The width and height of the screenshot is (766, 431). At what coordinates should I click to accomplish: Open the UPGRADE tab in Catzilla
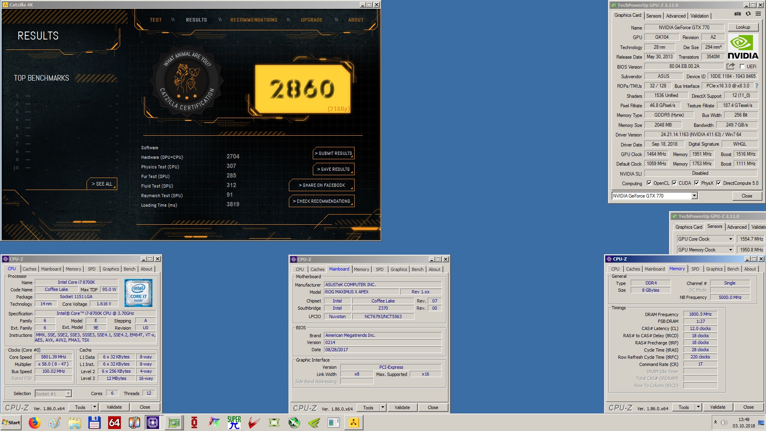(x=312, y=20)
